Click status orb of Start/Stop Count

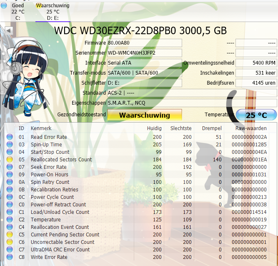(x=10, y=152)
